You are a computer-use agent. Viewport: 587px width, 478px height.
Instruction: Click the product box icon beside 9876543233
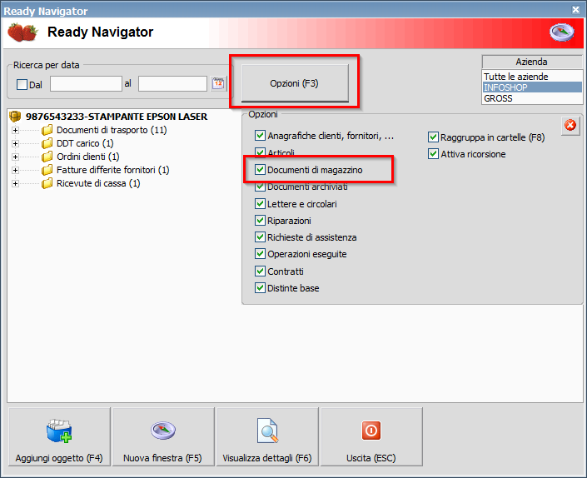(15, 117)
